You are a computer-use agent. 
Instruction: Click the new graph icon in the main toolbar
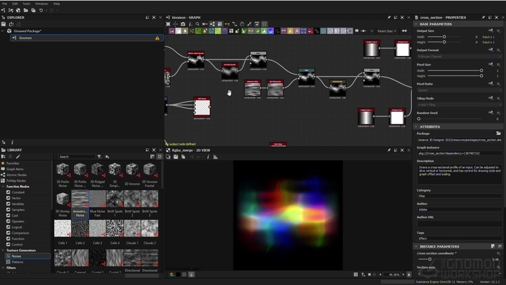click(x=3, y=10)
